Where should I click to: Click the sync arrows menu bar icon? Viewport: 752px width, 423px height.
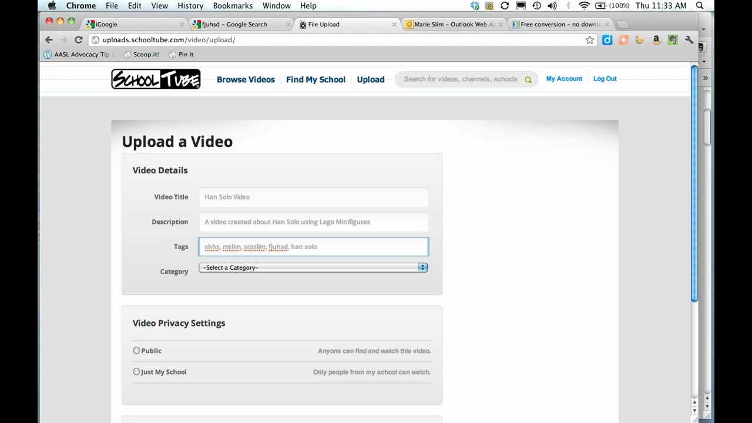(505, 5)
